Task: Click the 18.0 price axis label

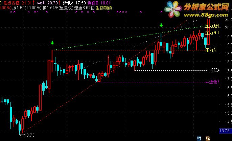Action: (228, 62)
